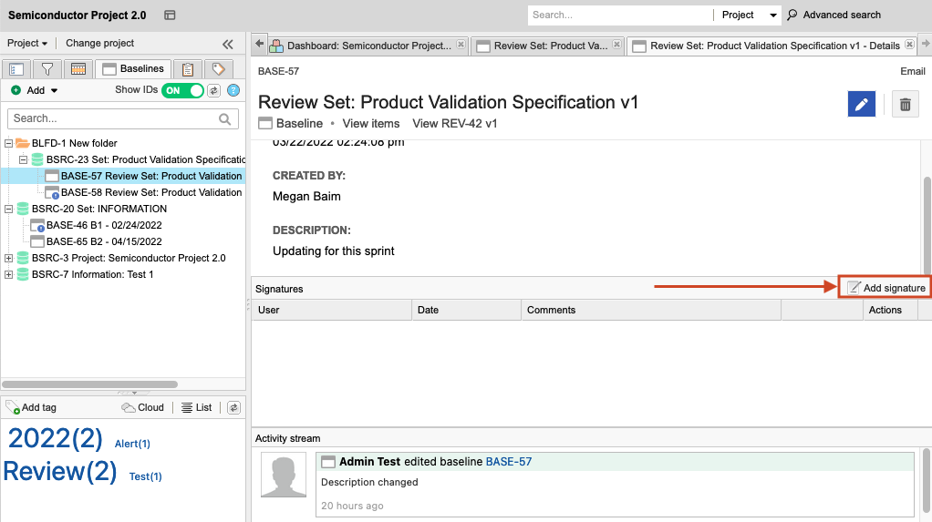Click the top Search input field
932x522 pixels.
[618, 15]
